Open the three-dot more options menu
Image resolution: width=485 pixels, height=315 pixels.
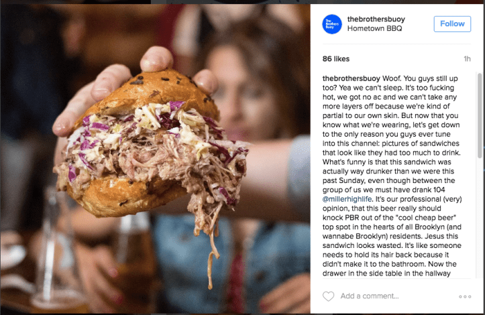coord(465,296)
